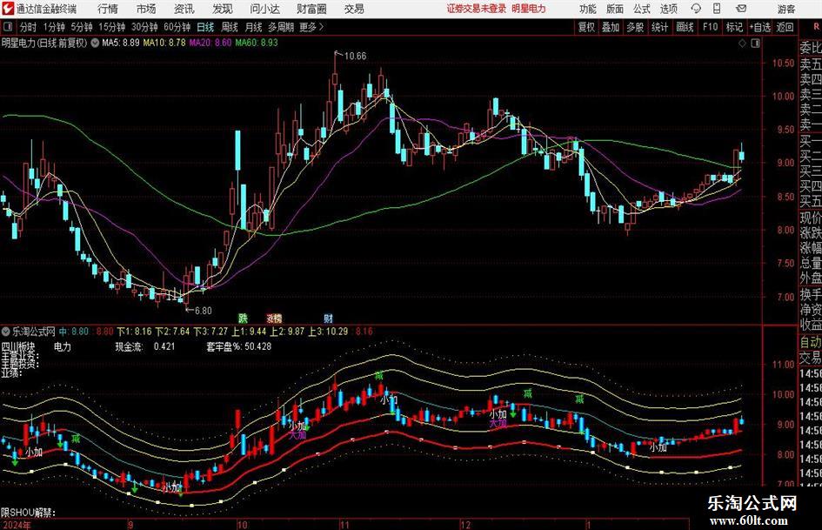Open the mobile phone icon in title bar
This screenshot has width=822, height=530.
click(x=717, y=9)
